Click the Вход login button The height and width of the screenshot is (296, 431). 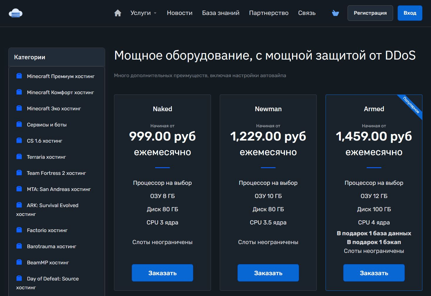click(x=410, y=13)
